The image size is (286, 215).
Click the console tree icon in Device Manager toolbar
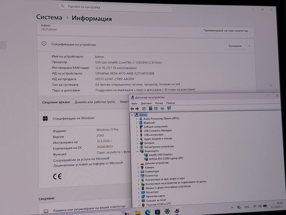(144, 109)
